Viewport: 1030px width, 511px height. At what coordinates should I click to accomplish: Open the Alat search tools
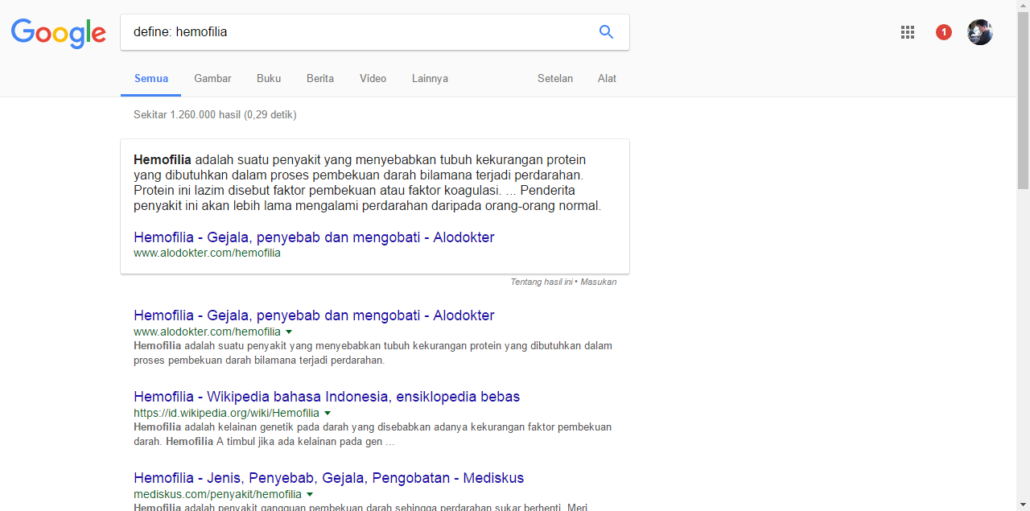(x=607, y=78)
